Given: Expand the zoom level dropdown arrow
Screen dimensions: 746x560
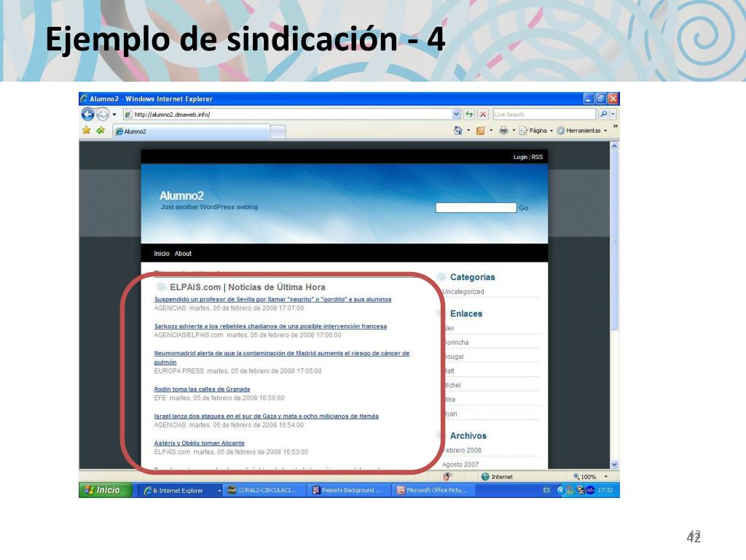Looking at the screenshot, I should click(605, 477).
